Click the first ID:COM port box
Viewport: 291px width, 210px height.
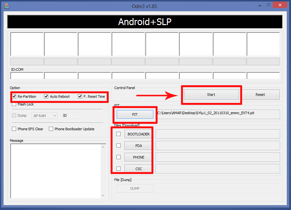pos(27,76)
